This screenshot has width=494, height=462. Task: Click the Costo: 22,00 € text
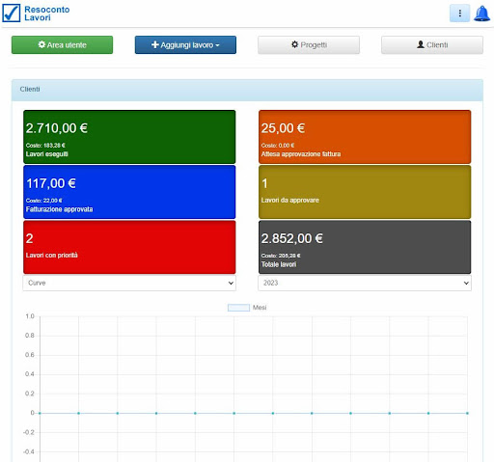[x=43, y=201]
